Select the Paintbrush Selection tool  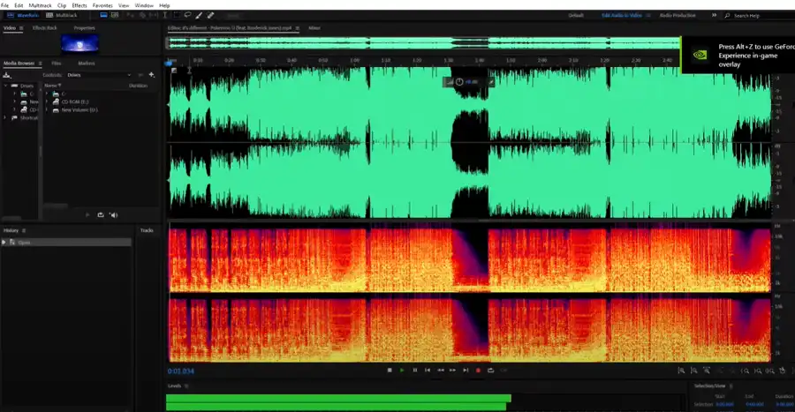[199, 15]
